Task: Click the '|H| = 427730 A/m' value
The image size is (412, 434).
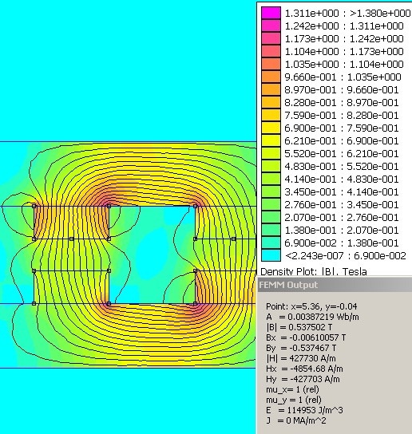Action: click(x=301, y=358)
